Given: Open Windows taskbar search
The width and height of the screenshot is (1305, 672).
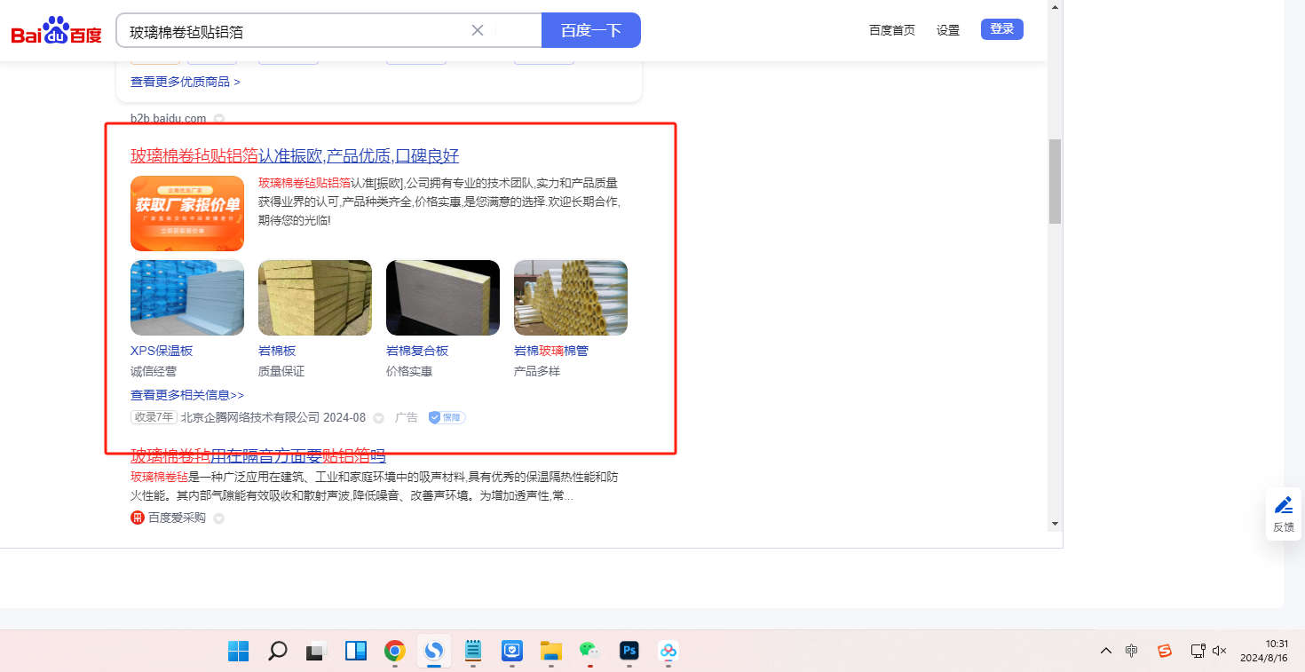Looking at the screenshot, I should coord(278,651).
